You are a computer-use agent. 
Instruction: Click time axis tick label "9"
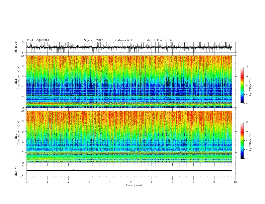click(214, 182)
